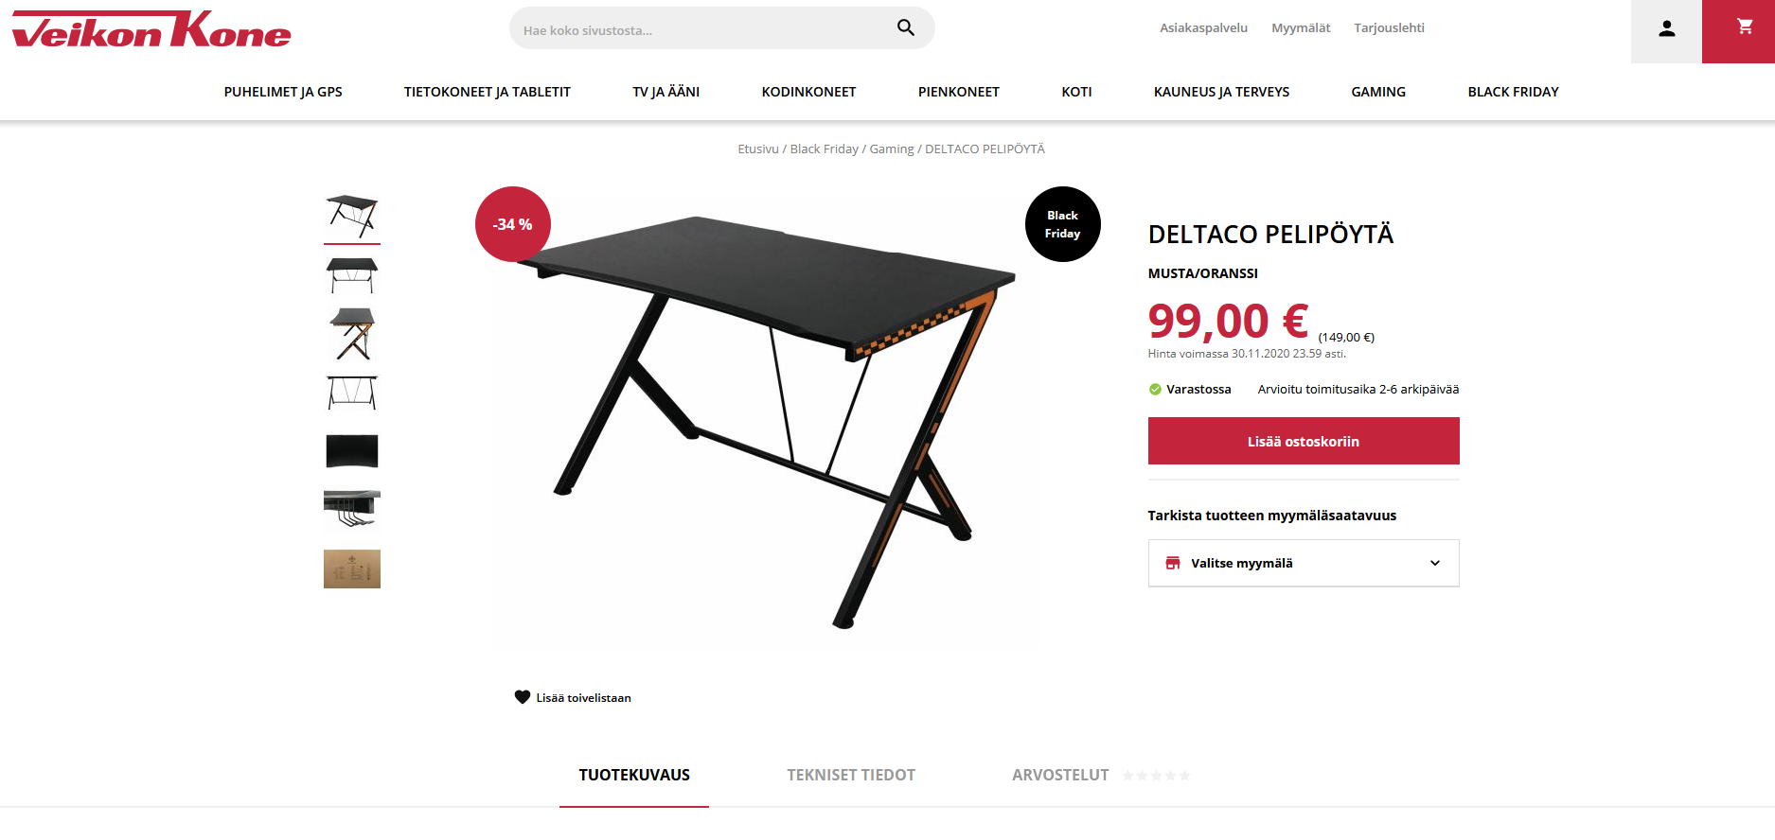Expand the Valitse myymälä dropdown arrow
1775x840 pixels.
coord(1435,563)
